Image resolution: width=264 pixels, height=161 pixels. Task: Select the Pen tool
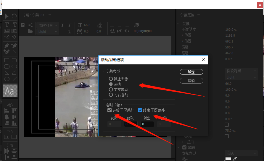click(x=7, y=46)
